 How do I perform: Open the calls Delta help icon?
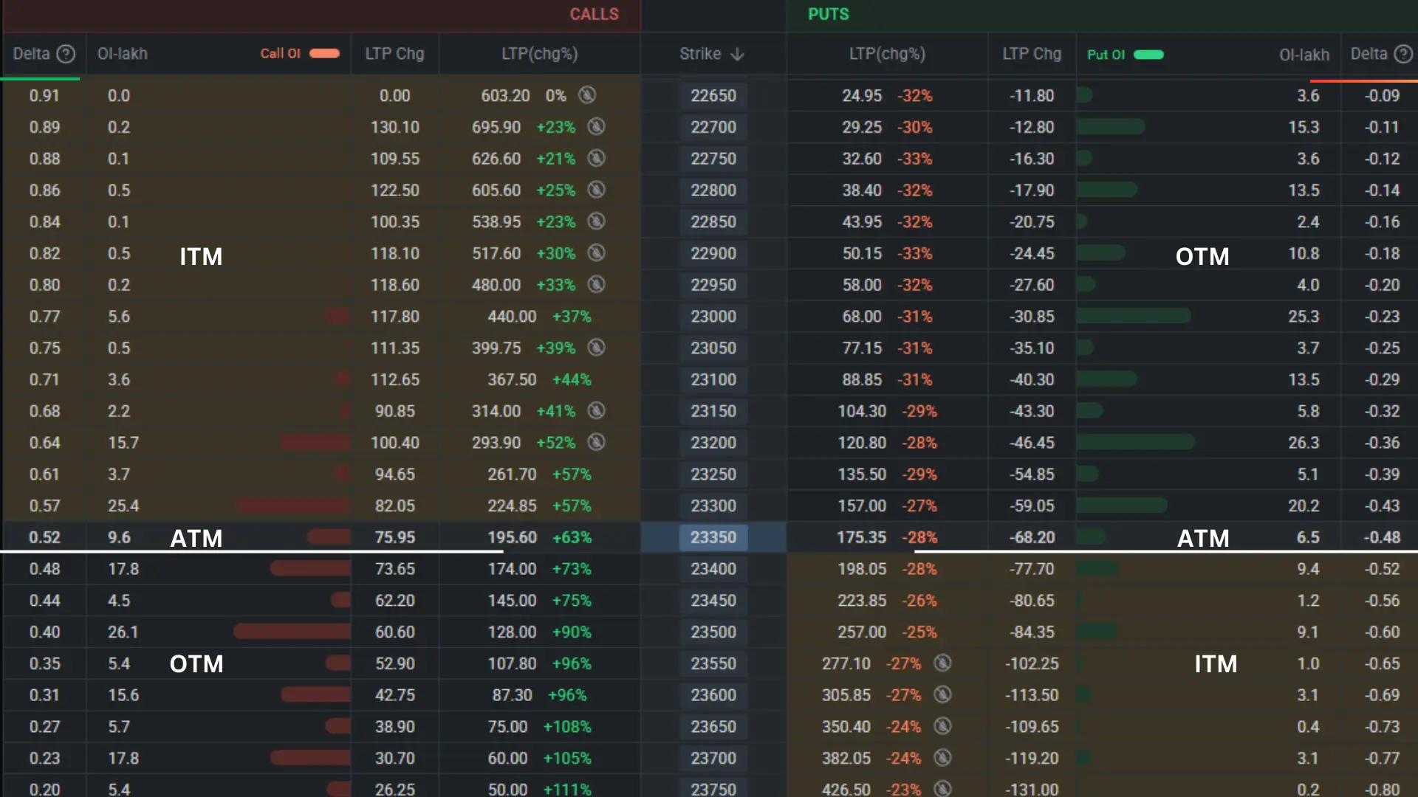(66, 54)
